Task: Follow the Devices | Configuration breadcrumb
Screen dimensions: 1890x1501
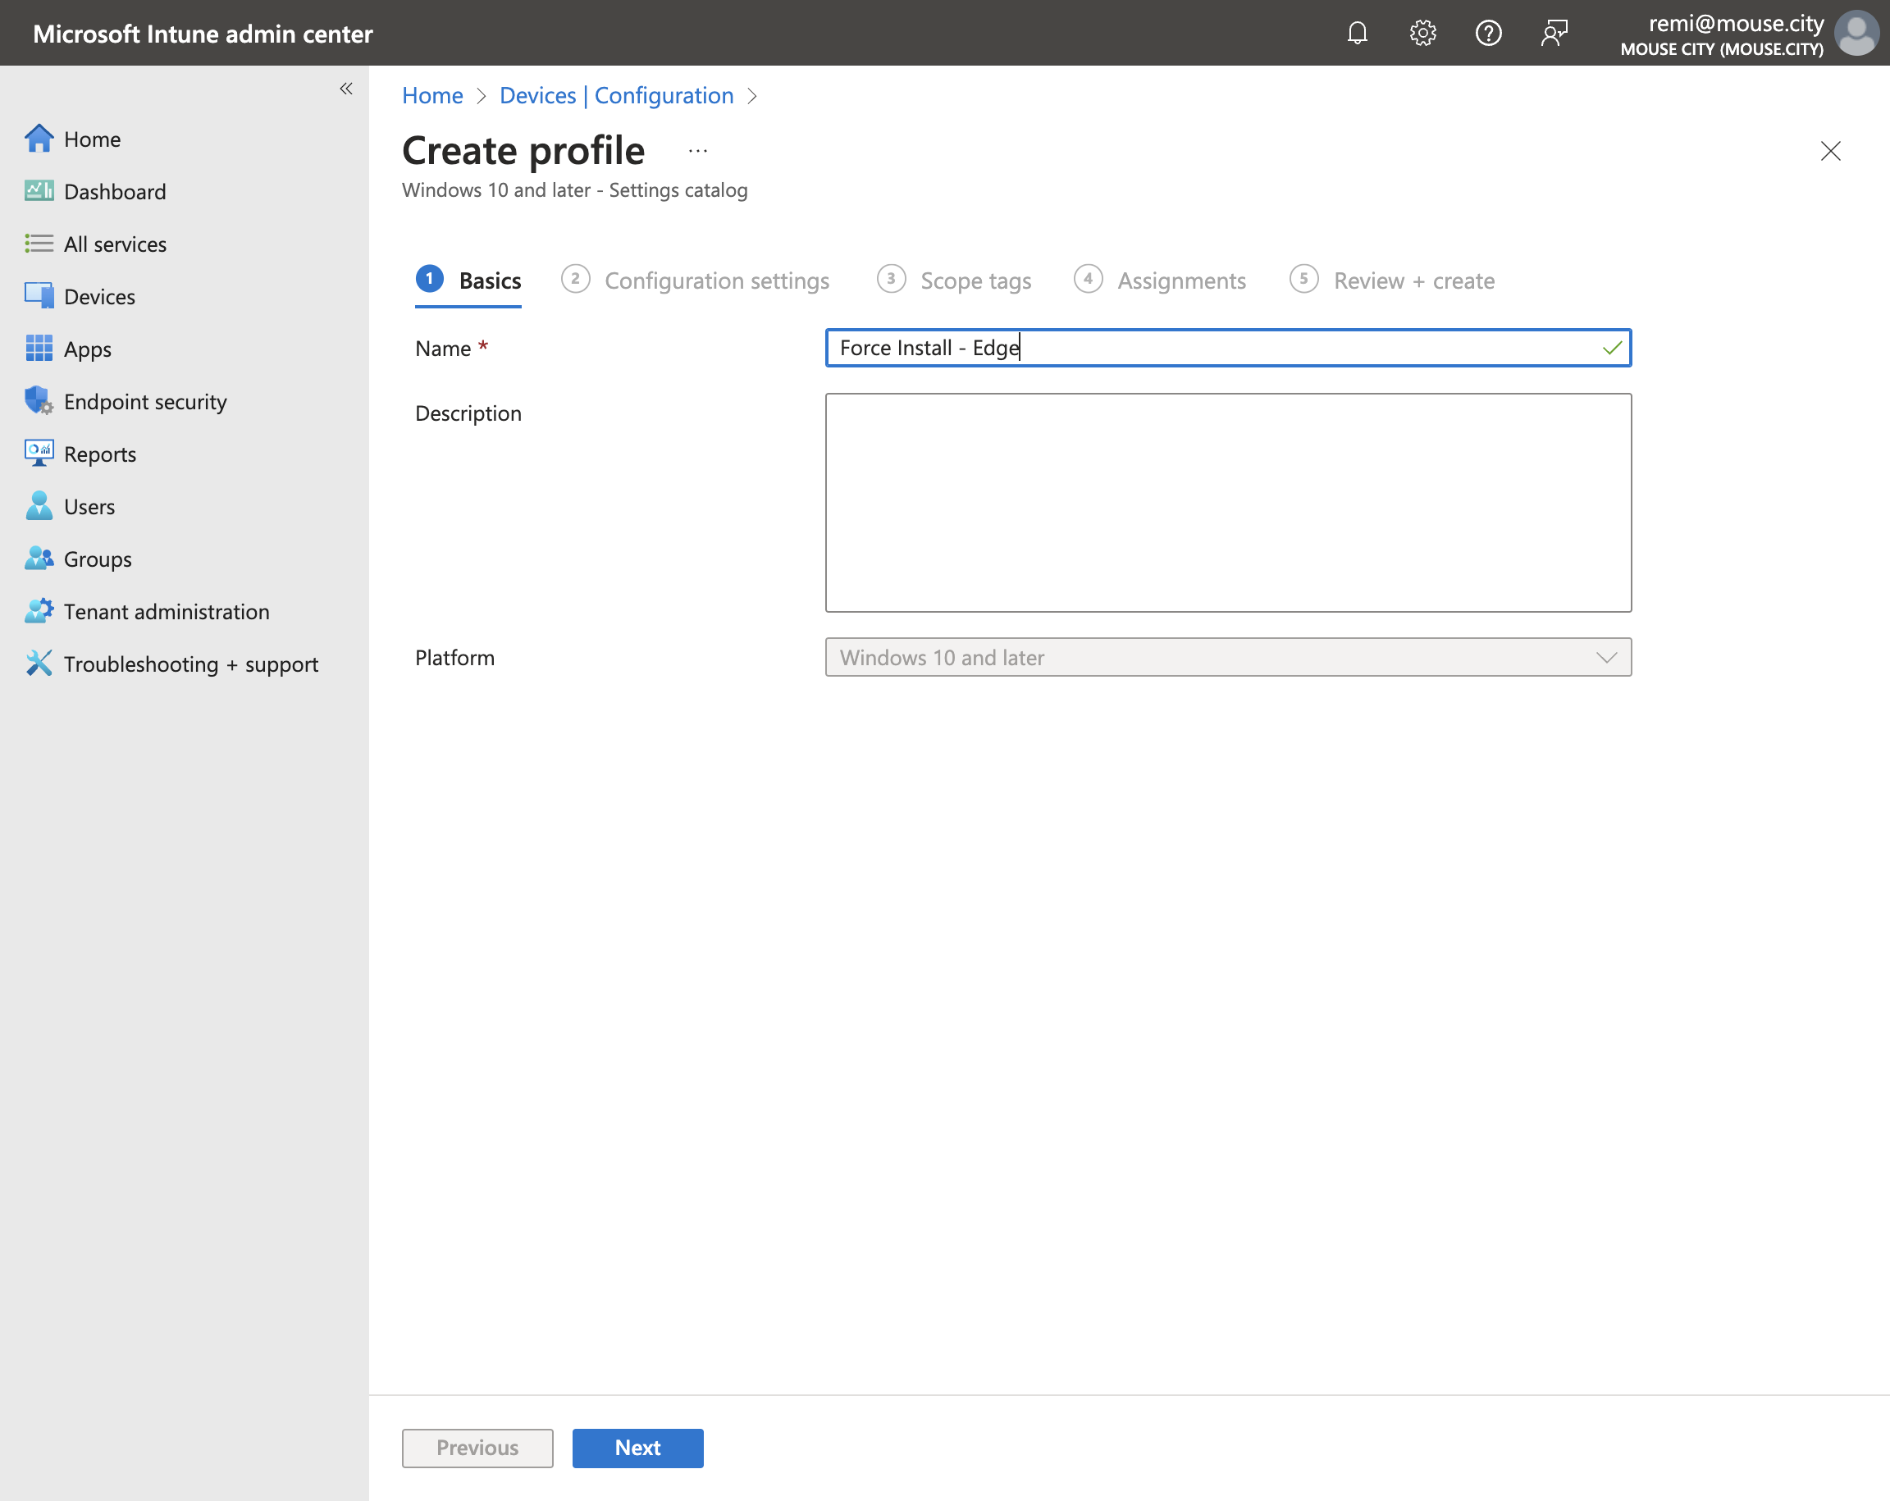Action: click(x=616, y=96)
